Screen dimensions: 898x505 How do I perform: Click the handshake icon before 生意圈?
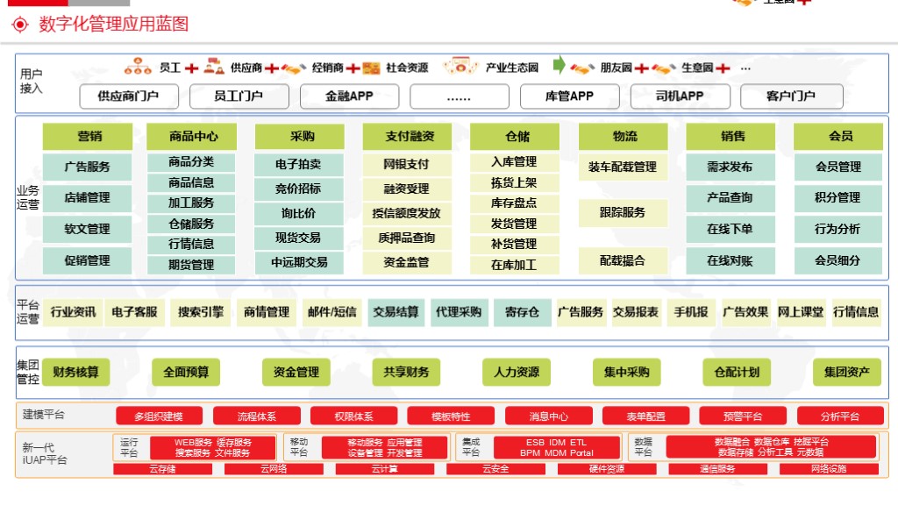[664, 68]
